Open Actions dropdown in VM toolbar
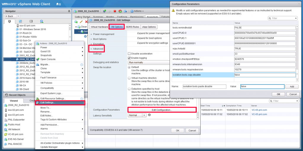Image resolution: width=303 pixels, height=151 pixels. pyautogui.click(x=137, y=11)
